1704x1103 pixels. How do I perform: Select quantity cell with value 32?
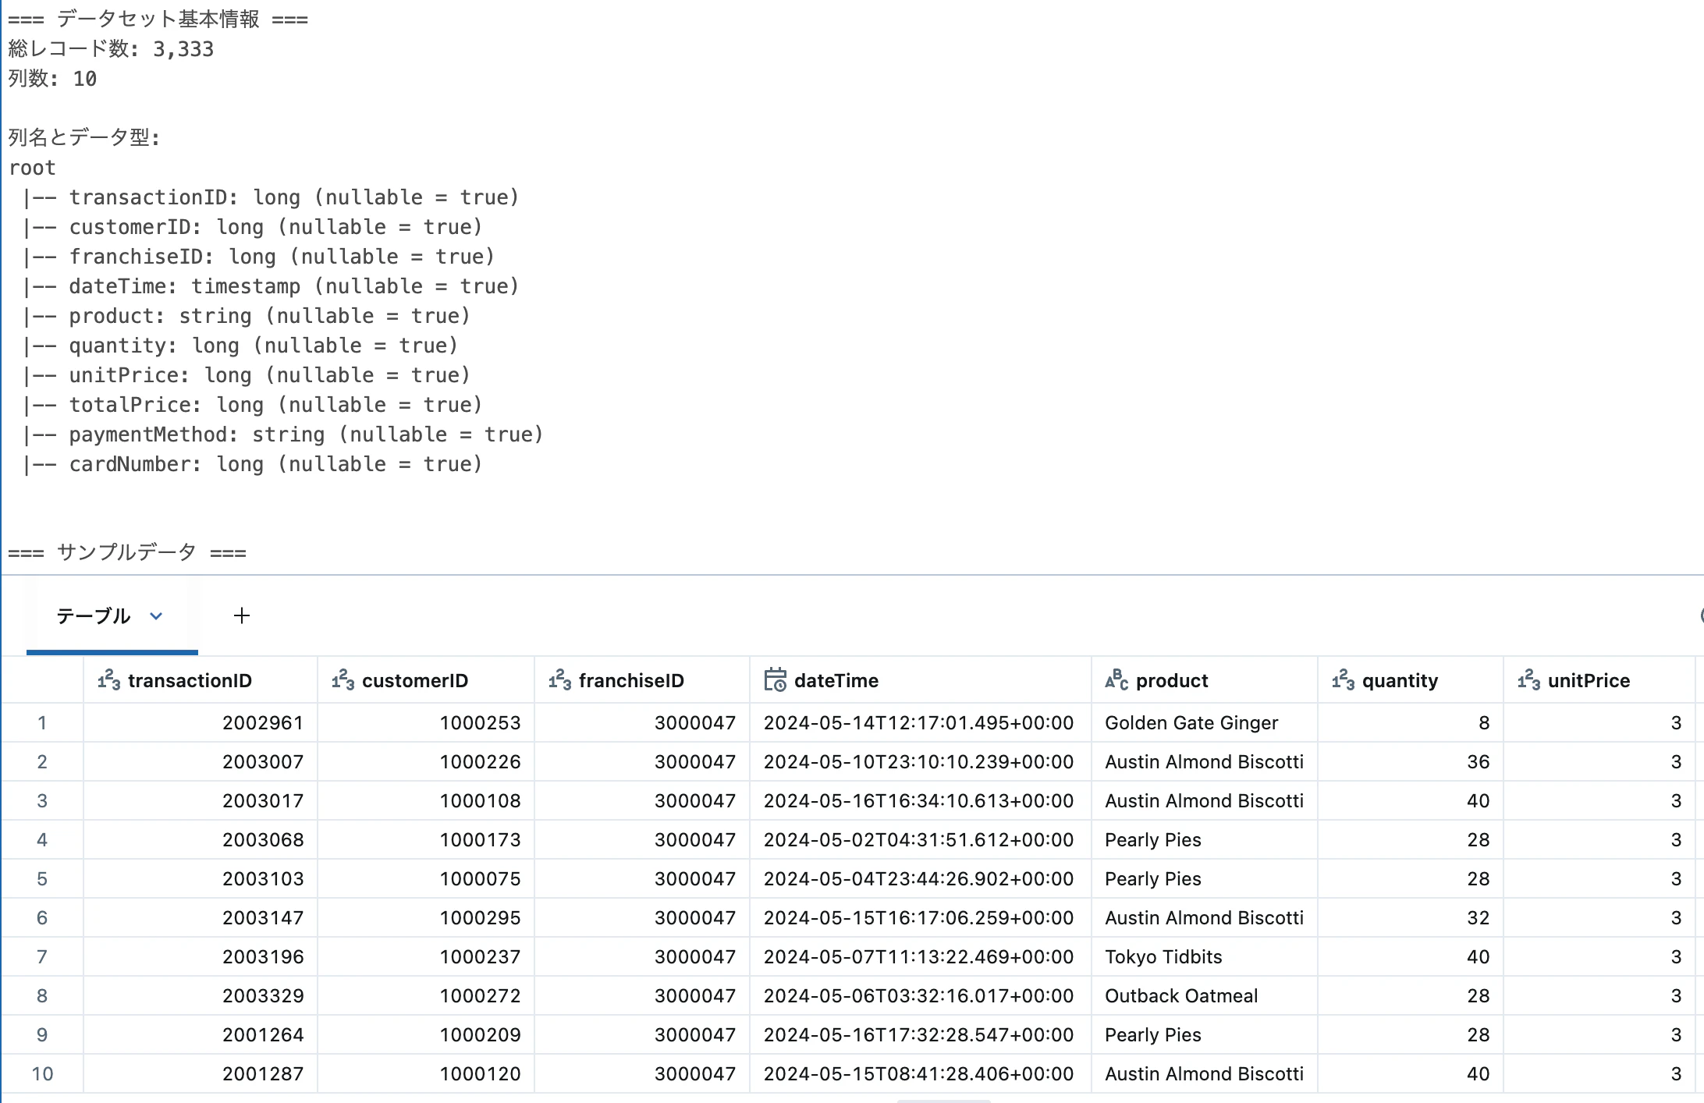point(1411,917)
